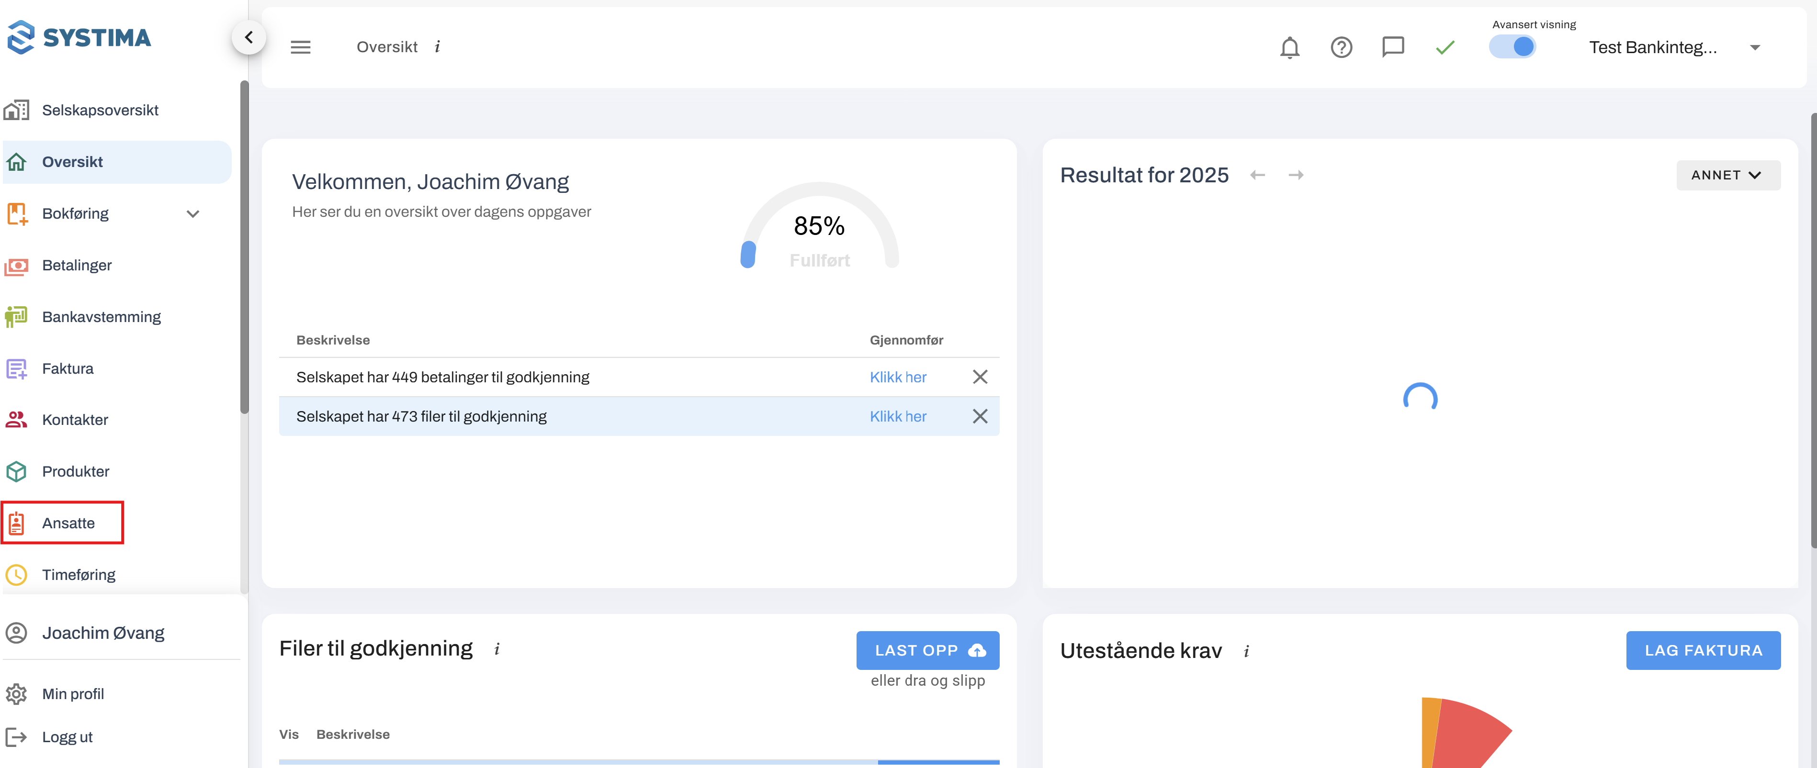Click the notifications bell icon

click(1289, 47)
